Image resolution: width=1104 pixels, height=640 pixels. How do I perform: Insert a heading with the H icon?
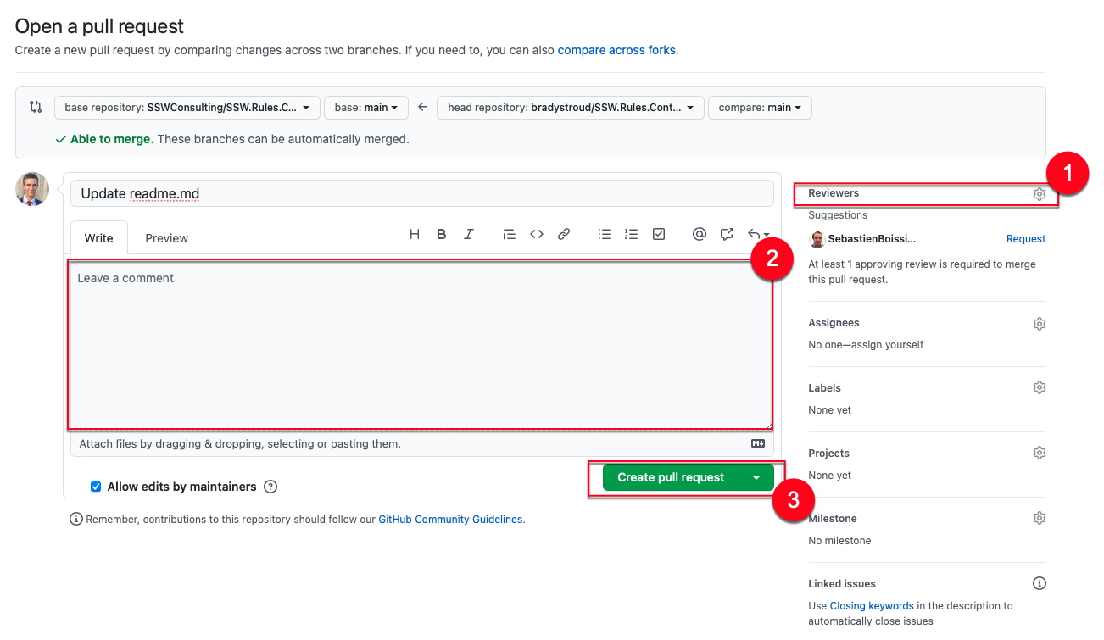click(x=415, y=235)
